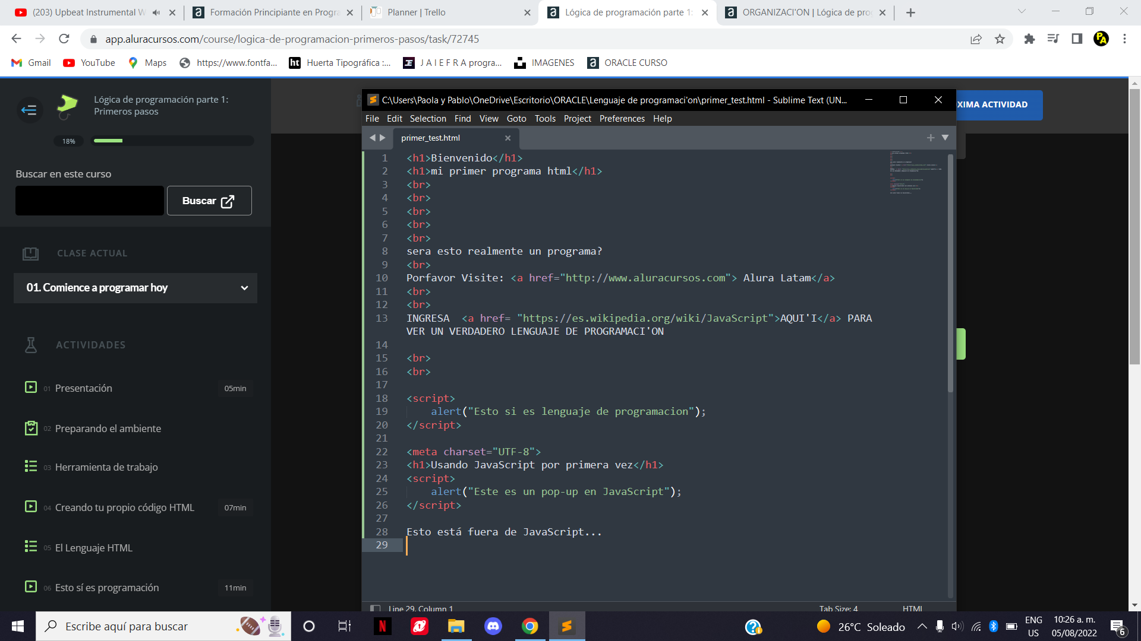1141x641 pixels.
Task: Bookmark this page with star icon
Action: 1000,39
